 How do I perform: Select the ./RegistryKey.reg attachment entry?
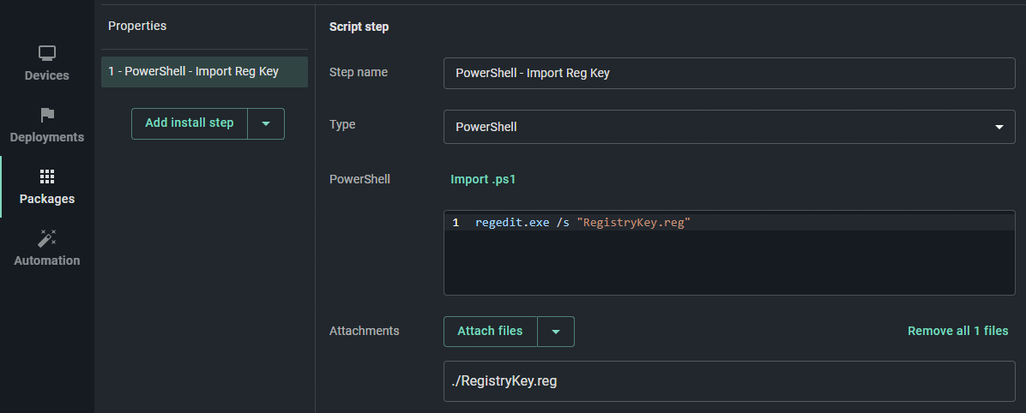click(x=729, y=381)
